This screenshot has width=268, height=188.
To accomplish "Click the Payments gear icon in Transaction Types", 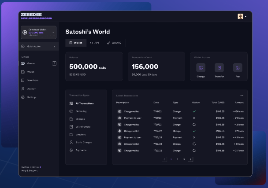I will click(71, 150).
